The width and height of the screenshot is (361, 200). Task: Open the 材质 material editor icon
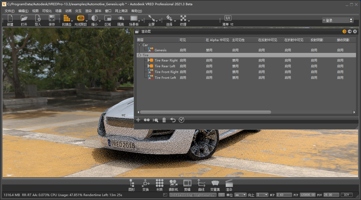159,185
